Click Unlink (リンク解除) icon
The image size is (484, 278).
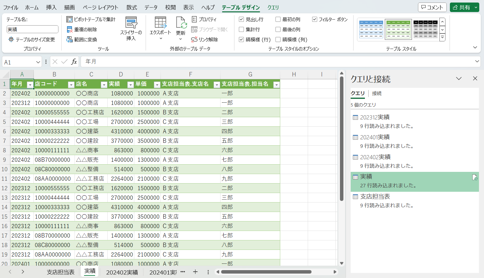tap(194, 39)
